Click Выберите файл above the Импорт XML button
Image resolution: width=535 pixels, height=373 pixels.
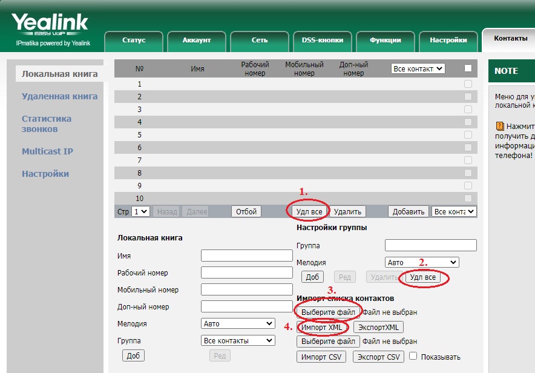pyautogui.click(x=329, y=312)
